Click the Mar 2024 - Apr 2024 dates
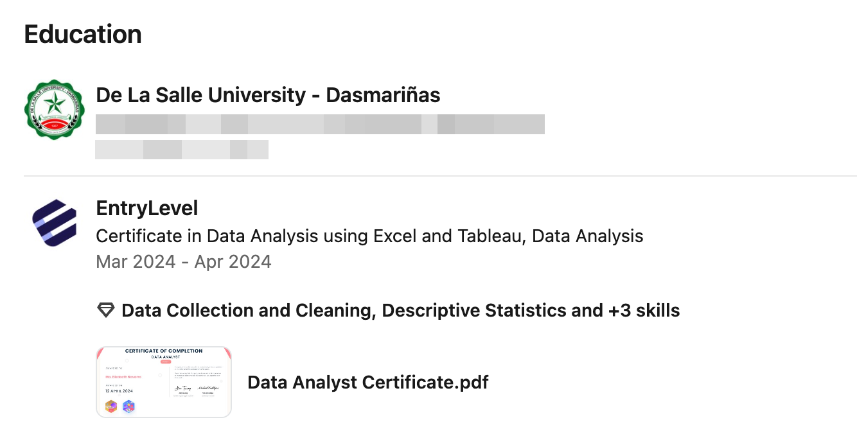This screenshot has height=438, width=857. 184,262
